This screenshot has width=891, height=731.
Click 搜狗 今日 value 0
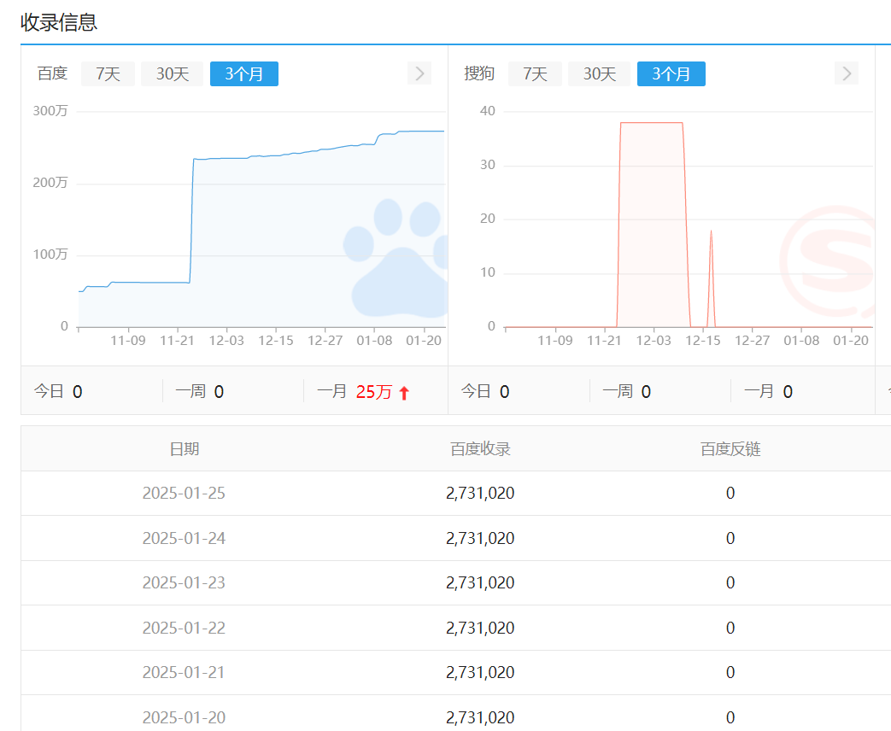tap(505, 392)
